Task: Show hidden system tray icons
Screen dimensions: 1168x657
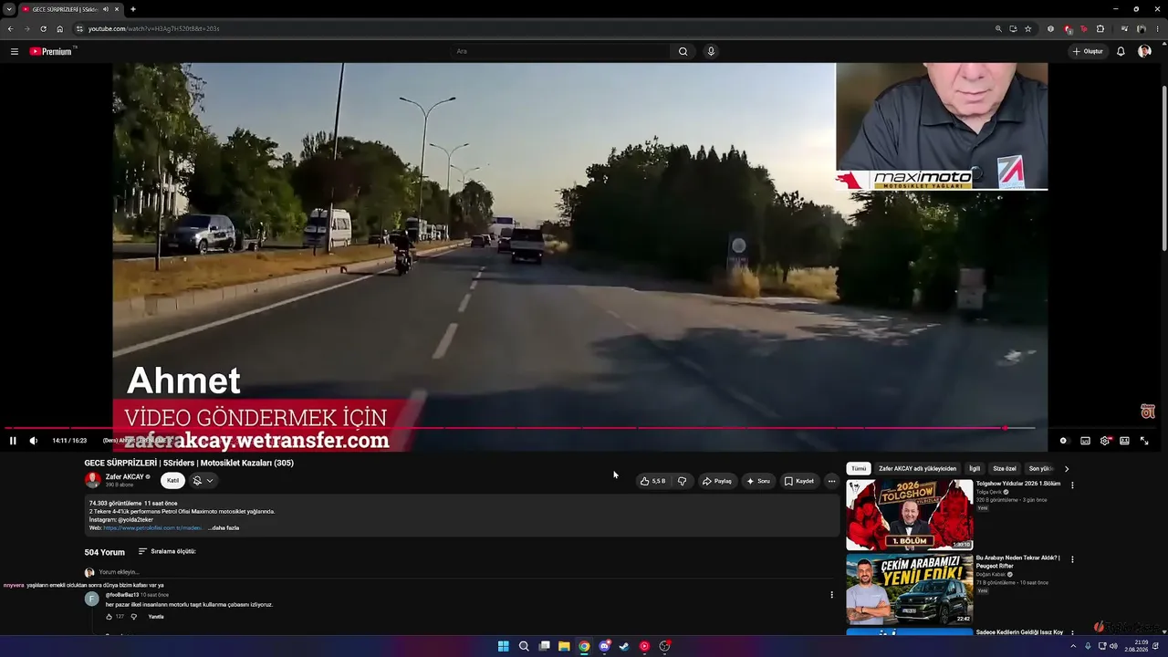Action: click(x=1075, y=646)
